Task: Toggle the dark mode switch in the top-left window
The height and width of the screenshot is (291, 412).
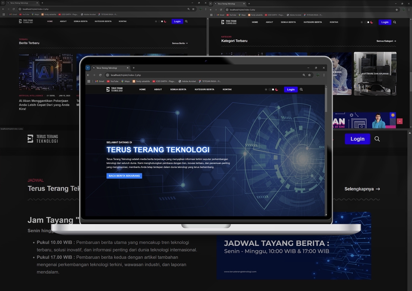Action: tap(161, 21)
